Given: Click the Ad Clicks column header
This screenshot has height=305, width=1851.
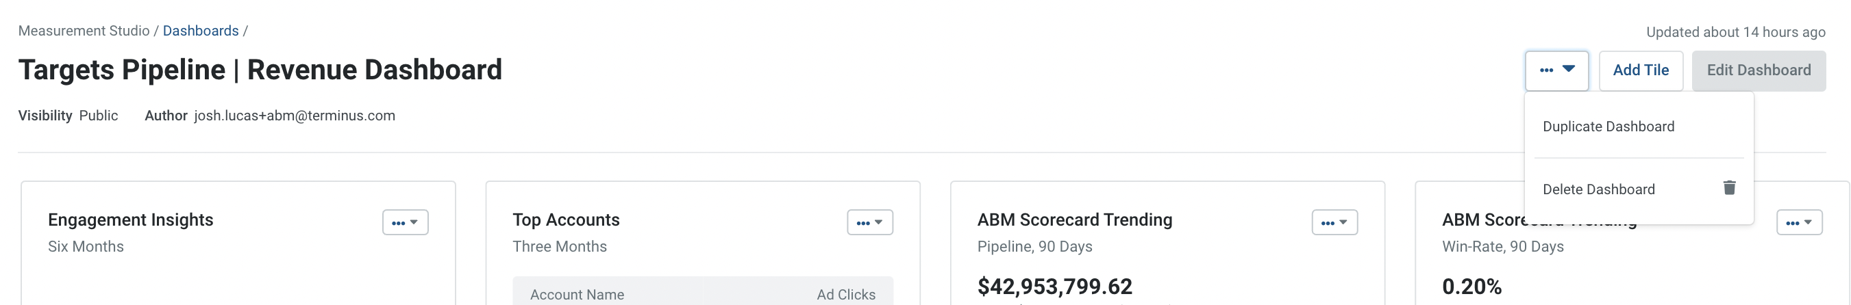Looking at the screenshot, I should 846,294.
